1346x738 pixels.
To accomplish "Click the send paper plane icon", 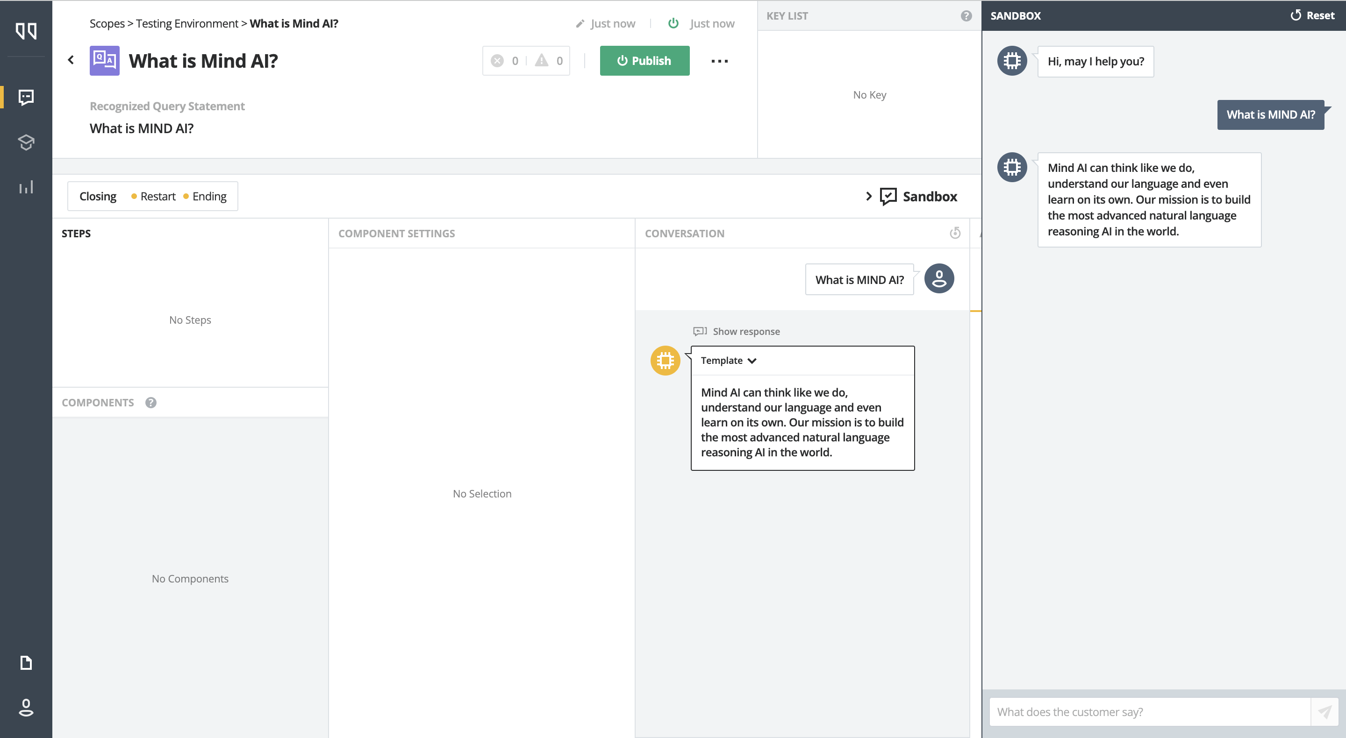I will [x=1325, y=711].
